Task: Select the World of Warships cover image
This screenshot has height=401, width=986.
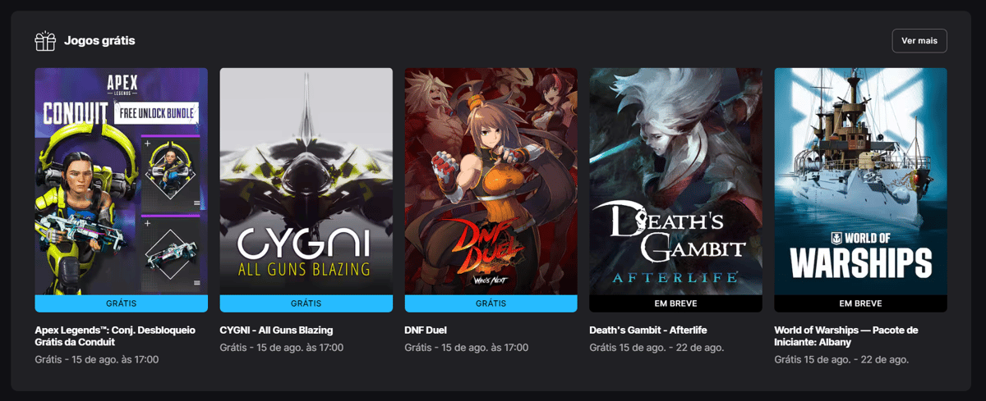Action: (x=860, y=181)
